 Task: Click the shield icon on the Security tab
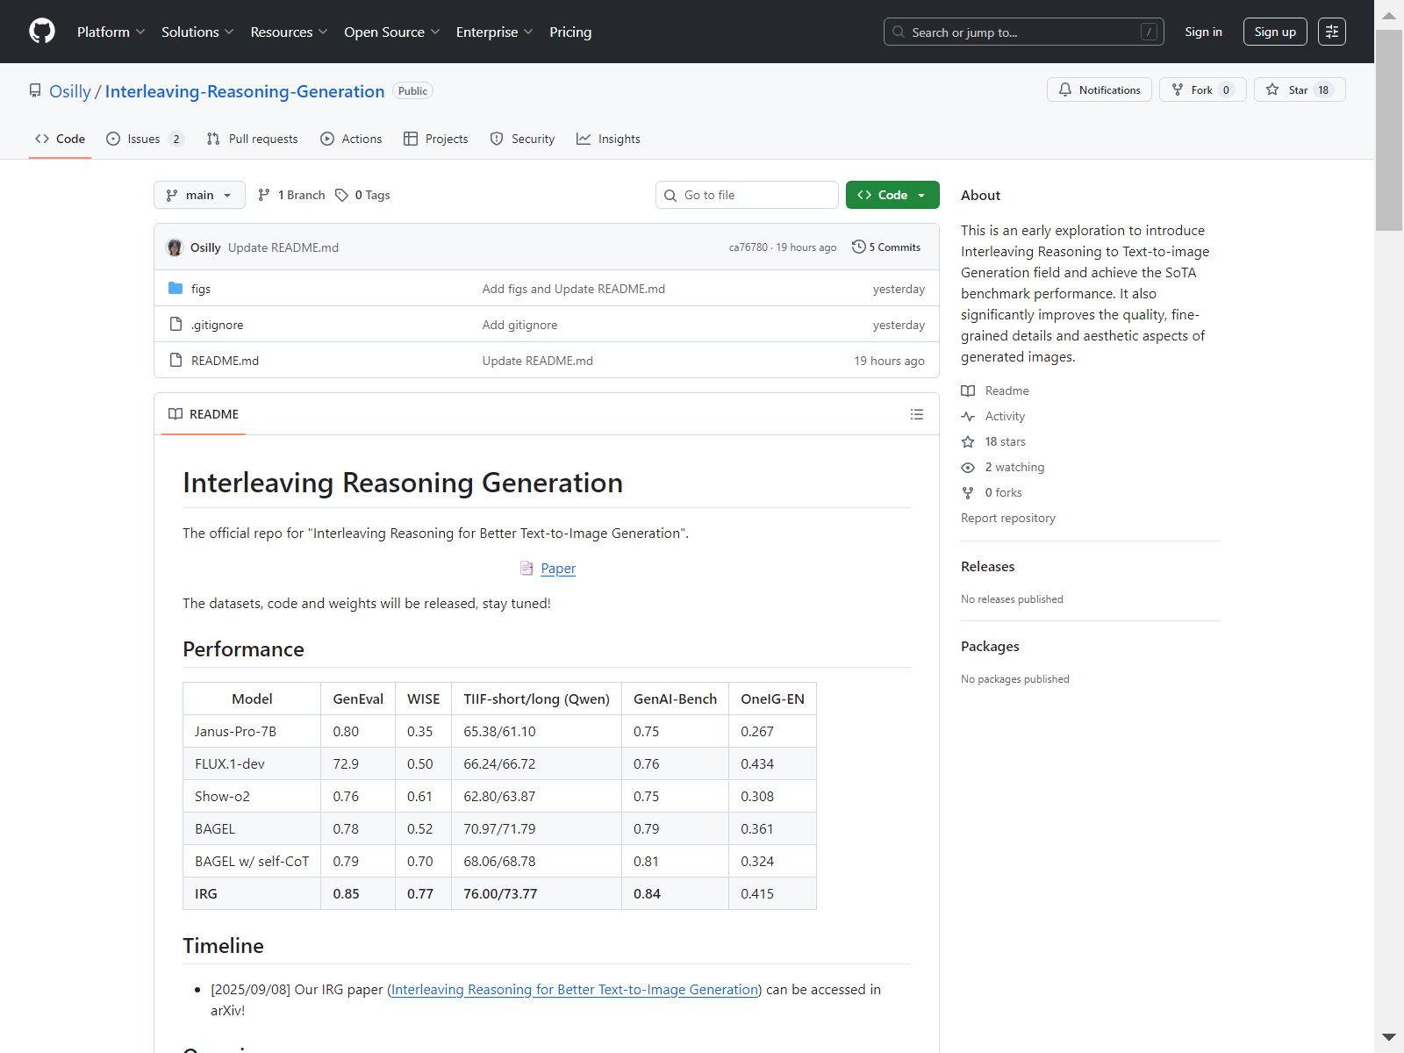(x=497, y=139)
